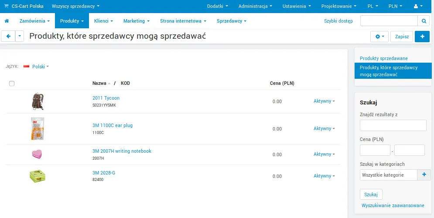Open the green 3M 2028-G notes thumbnail
This screenshot has width=434, height=218.
click(38, 176)
